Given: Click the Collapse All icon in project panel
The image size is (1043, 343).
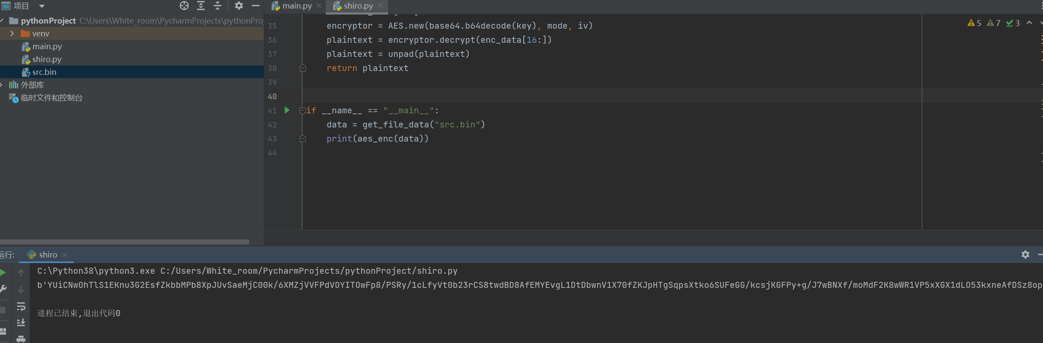Looking at the screenshot, I should [x=218, y=6].
